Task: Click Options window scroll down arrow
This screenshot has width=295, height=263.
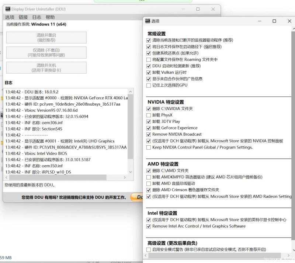Action: click(x=293, y=250)
